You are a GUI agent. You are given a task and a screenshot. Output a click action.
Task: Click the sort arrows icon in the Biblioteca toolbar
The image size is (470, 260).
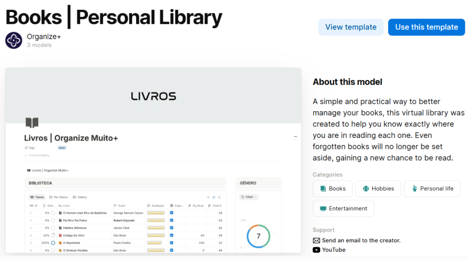(x=214, y=198)
